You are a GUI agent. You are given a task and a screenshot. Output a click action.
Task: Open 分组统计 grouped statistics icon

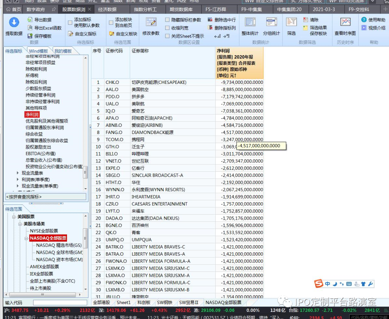coord(272,22)
